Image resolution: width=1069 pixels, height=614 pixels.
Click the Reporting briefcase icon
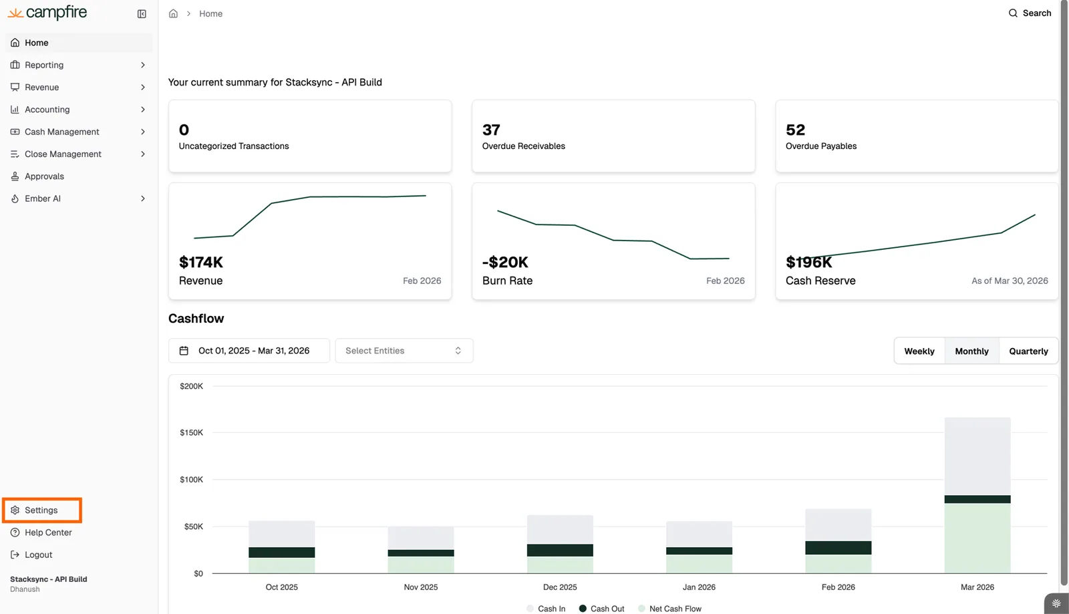coord(15,65)
